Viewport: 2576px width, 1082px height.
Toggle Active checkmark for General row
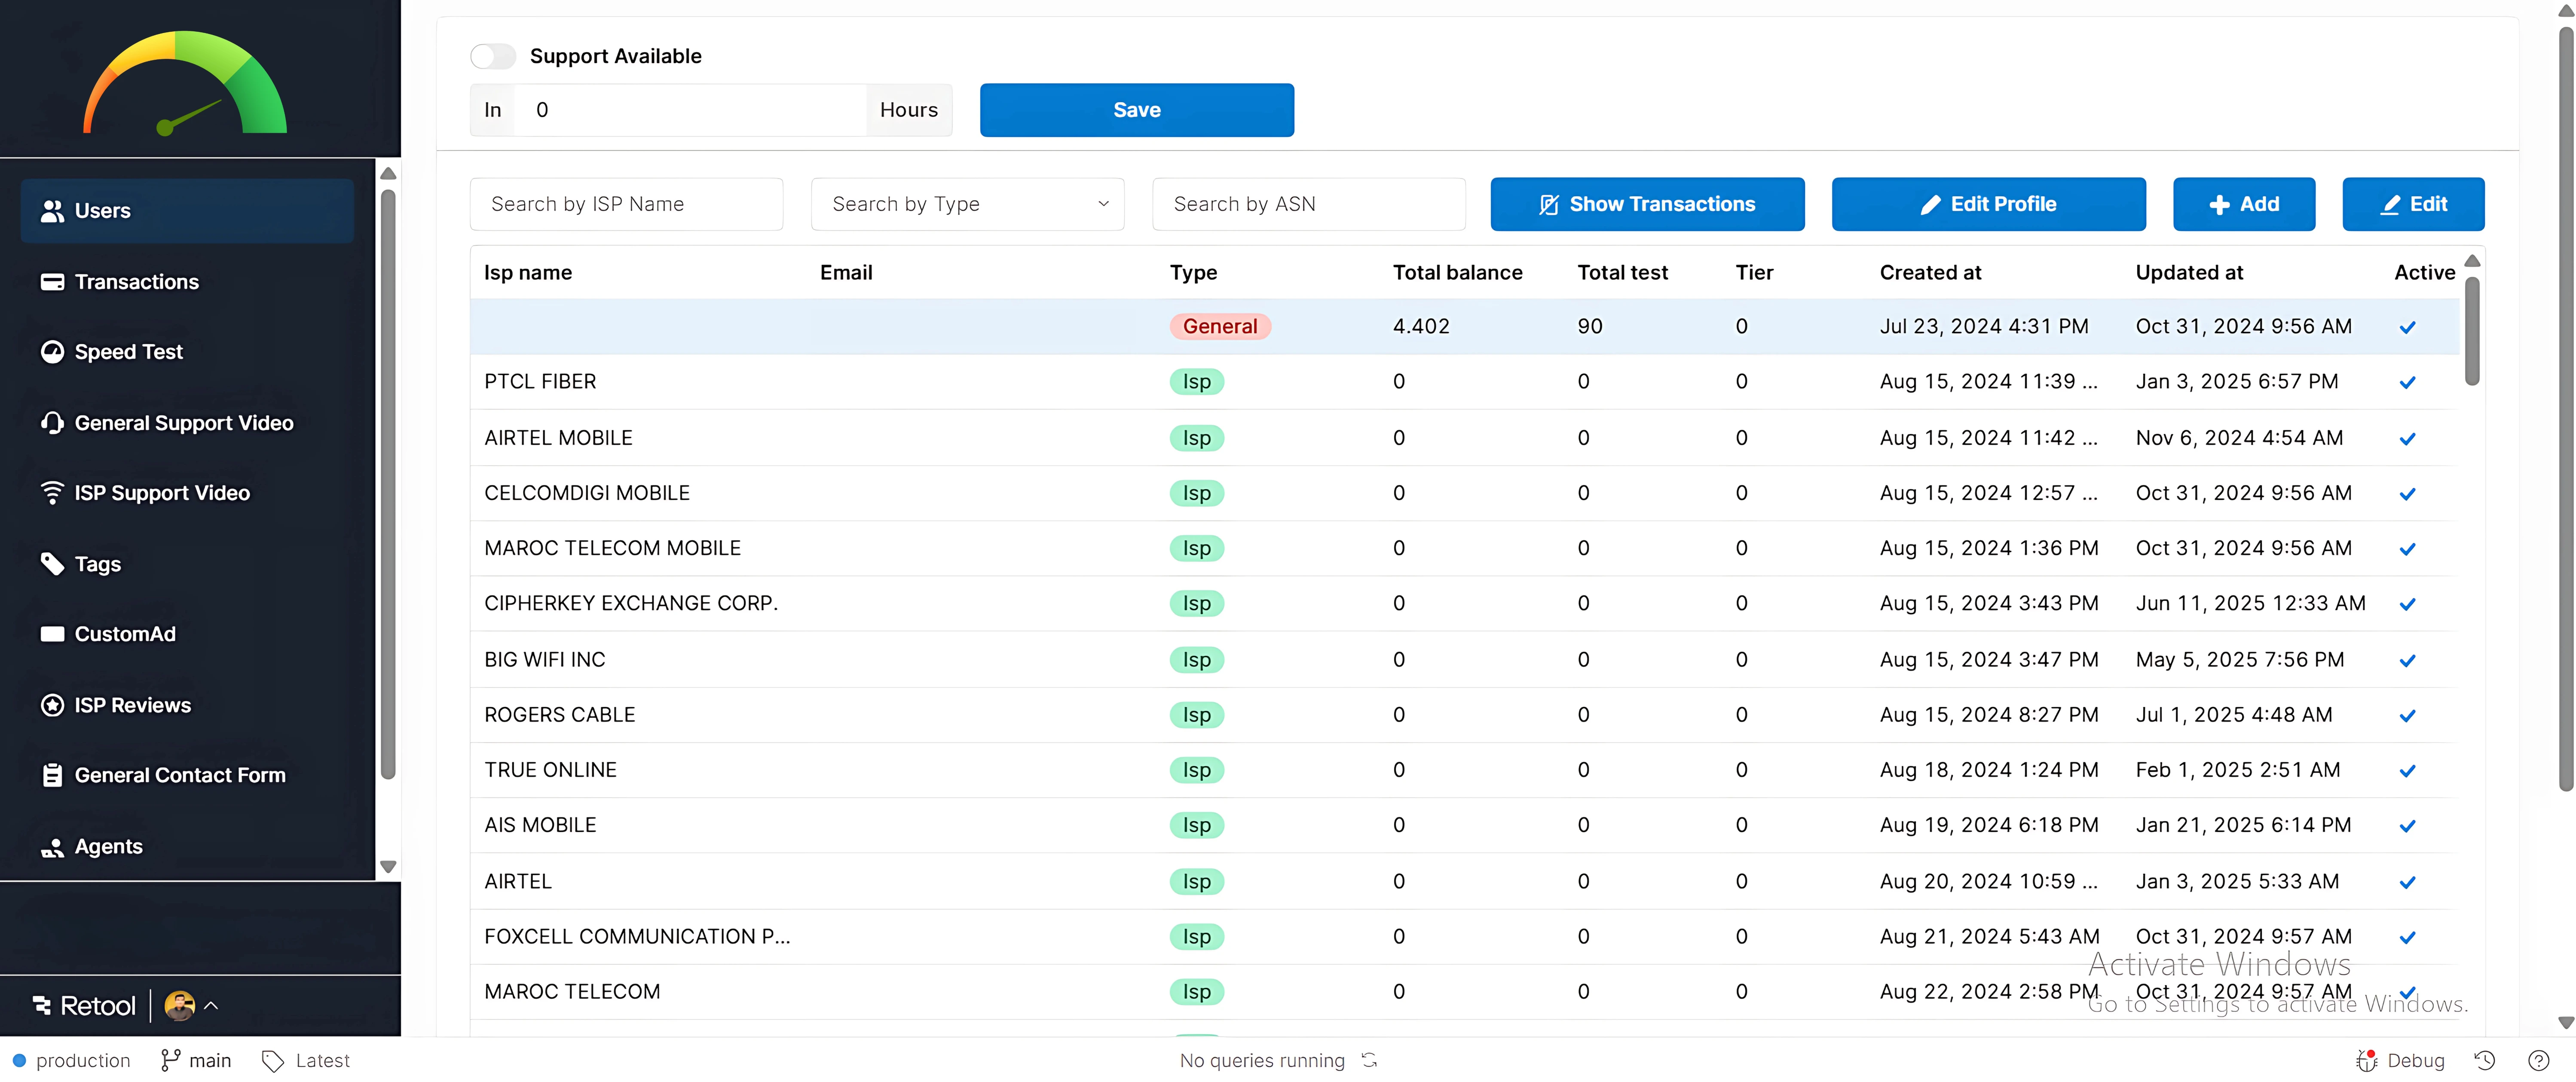click(2407, 327)
